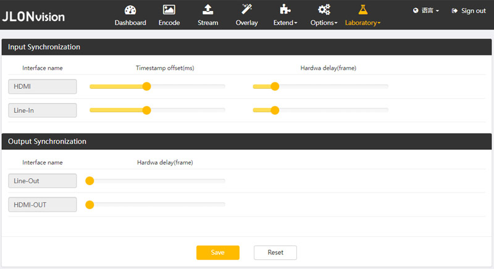Click the Dashboard gauge icon
This screenshot has height=269, width=494.
[130, 10]
